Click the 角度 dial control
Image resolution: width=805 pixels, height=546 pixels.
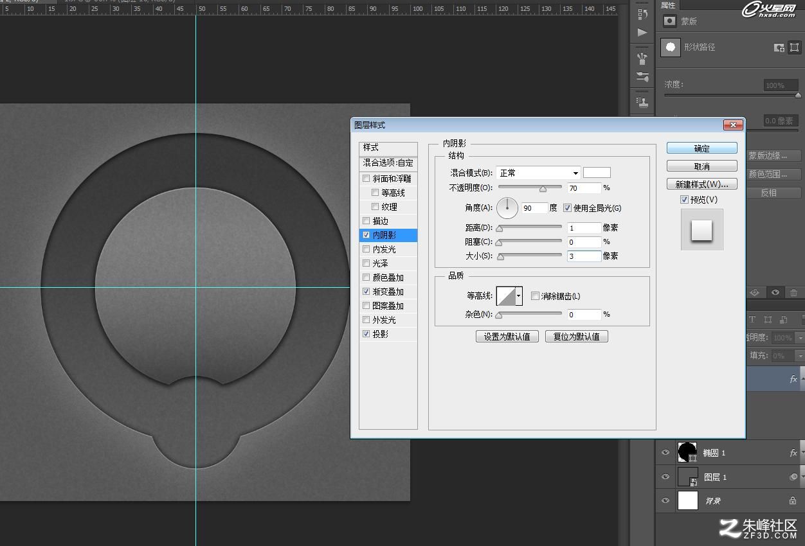tap(507, 207)
